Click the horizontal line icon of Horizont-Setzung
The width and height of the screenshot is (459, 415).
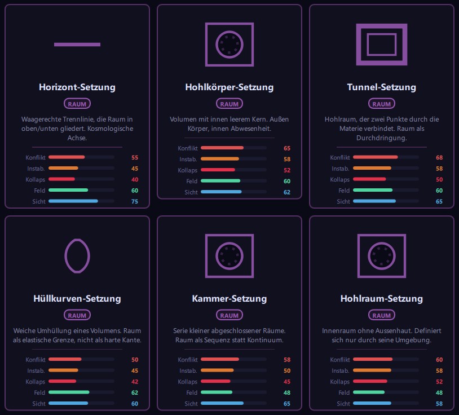[x=77, y=45]
